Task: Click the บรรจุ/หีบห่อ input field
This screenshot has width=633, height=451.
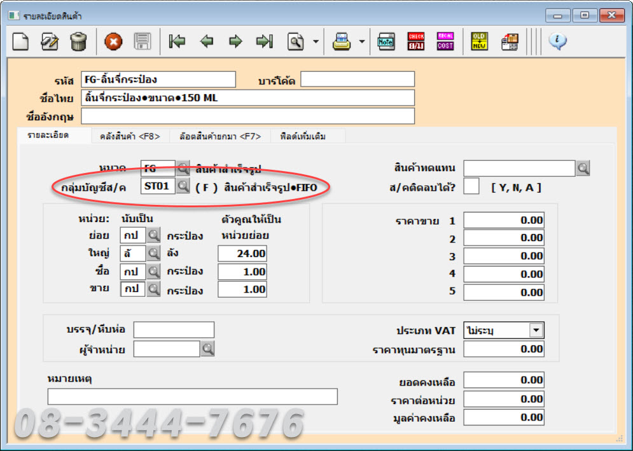Action: [x=174, y=330]
